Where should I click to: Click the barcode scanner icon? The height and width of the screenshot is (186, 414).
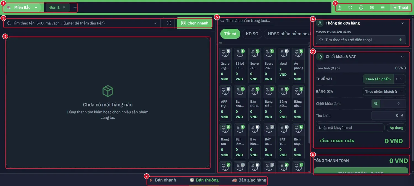[169, 23]
